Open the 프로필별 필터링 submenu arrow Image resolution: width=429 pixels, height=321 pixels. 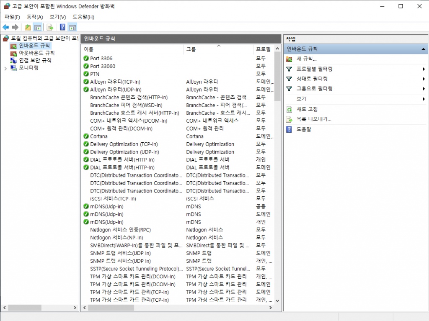pos(424,69)
